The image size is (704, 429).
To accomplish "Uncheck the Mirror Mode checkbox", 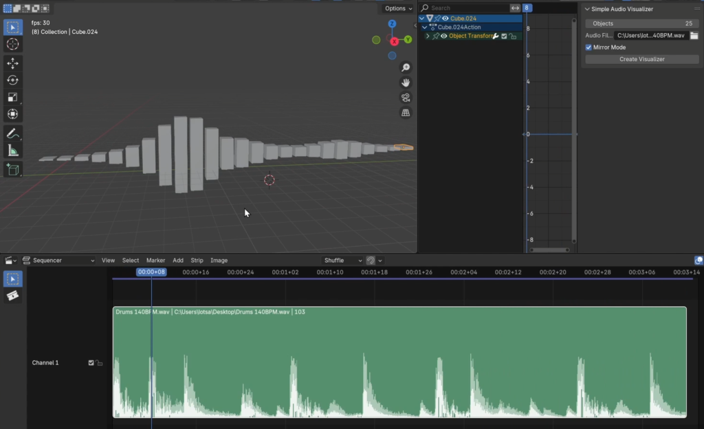I will click(588, 47).
